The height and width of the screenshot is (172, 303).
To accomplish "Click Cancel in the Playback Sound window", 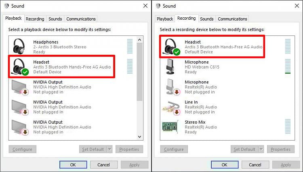I will (103, 165).
